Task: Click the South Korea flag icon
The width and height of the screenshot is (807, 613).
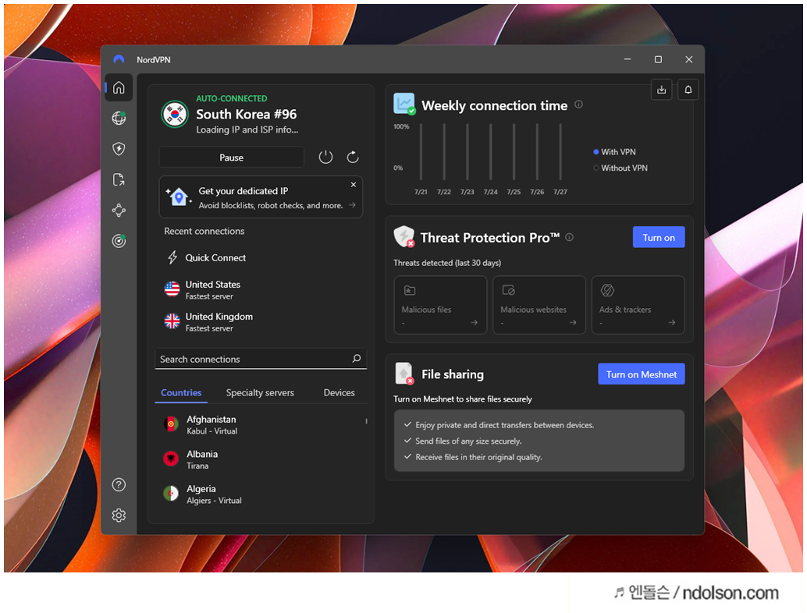Action: [175, 114]
